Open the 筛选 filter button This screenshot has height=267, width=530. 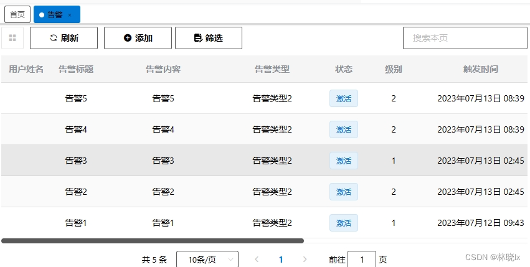[x=209, y=38]
